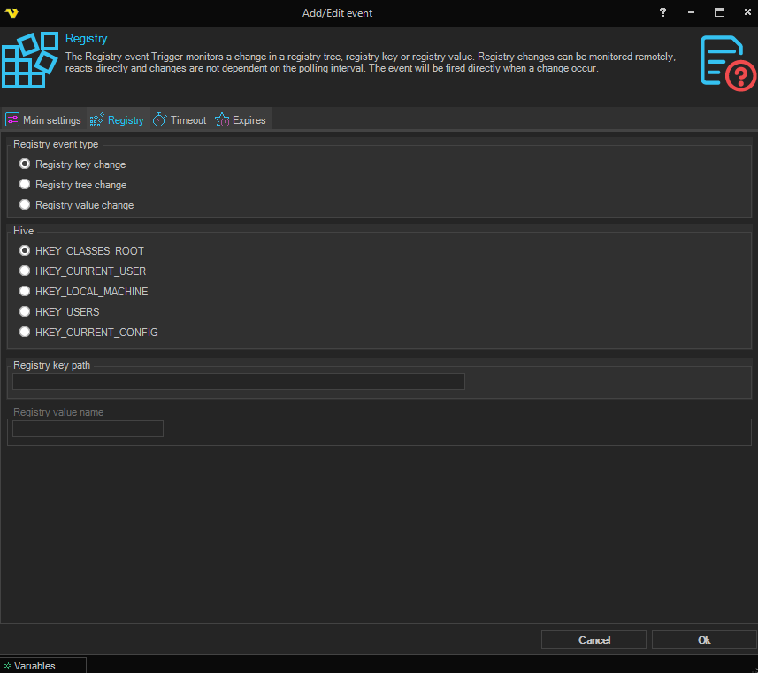758x673 pixels.
Task: Click the VisualCron logo in title bar
Action: (x=12, y=12)
